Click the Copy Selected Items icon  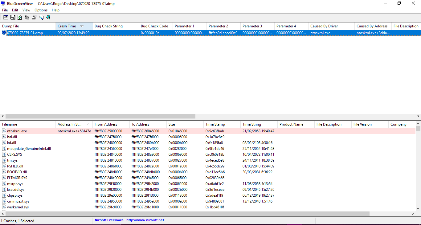tap(27, 17)
